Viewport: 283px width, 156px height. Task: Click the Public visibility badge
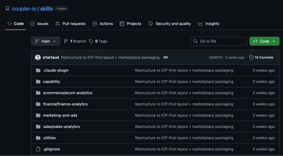(62, 9)
